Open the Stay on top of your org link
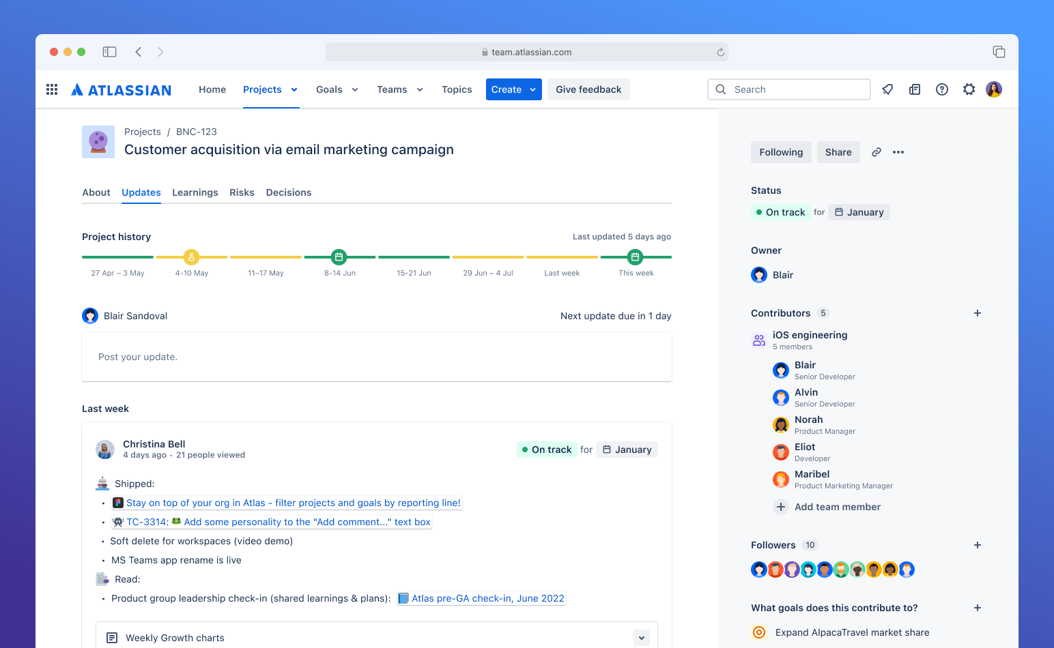The image size is (1054, 648). (x=287, y=503)
